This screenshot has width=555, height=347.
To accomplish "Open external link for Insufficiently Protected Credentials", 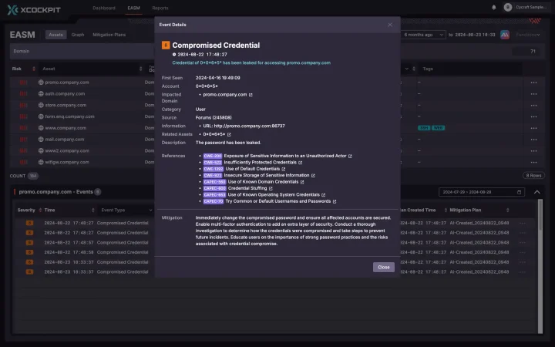I will click(x=300, y=162).
